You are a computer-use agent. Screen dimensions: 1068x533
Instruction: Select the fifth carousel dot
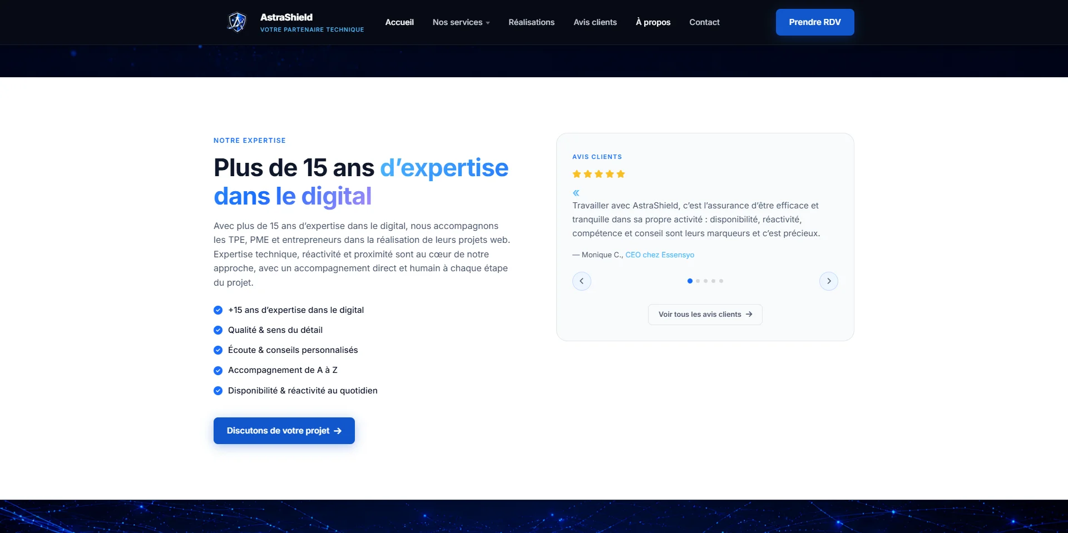coord(721,281)
